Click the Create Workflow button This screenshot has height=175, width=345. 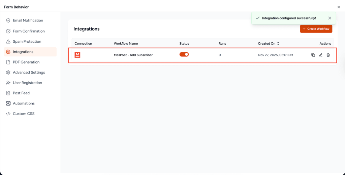click(316, 29)
